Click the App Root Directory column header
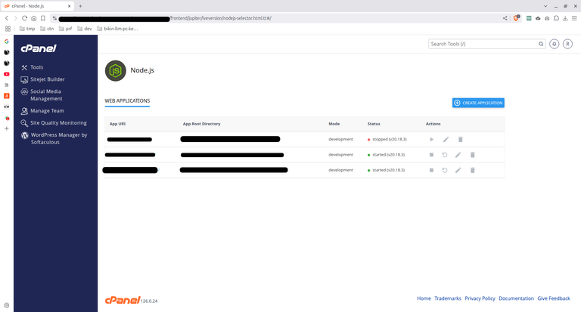 tap(201, 124)
